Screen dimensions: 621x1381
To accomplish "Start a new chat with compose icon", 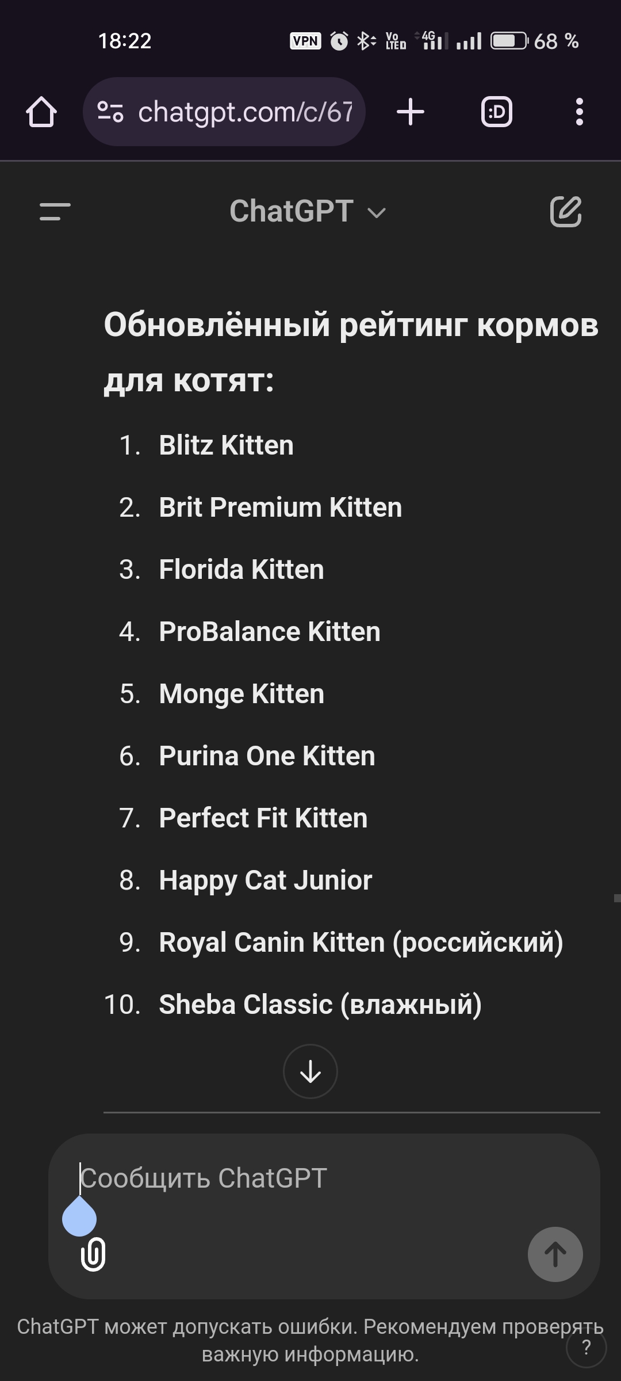I will pyautogui.click(x=566, y=211).
